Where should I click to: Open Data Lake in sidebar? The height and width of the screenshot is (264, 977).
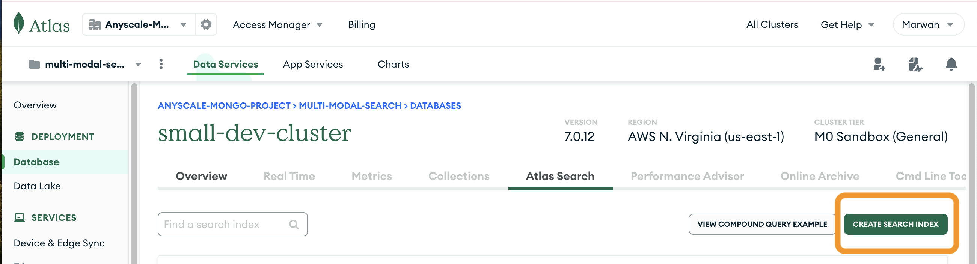[x=37, y=186]
